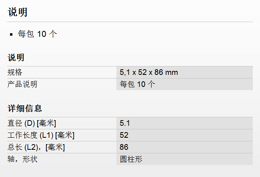The height and width of the screenshot is (177, 260).
Task: Click the 产品说明 row label
Action: (22, 84)
